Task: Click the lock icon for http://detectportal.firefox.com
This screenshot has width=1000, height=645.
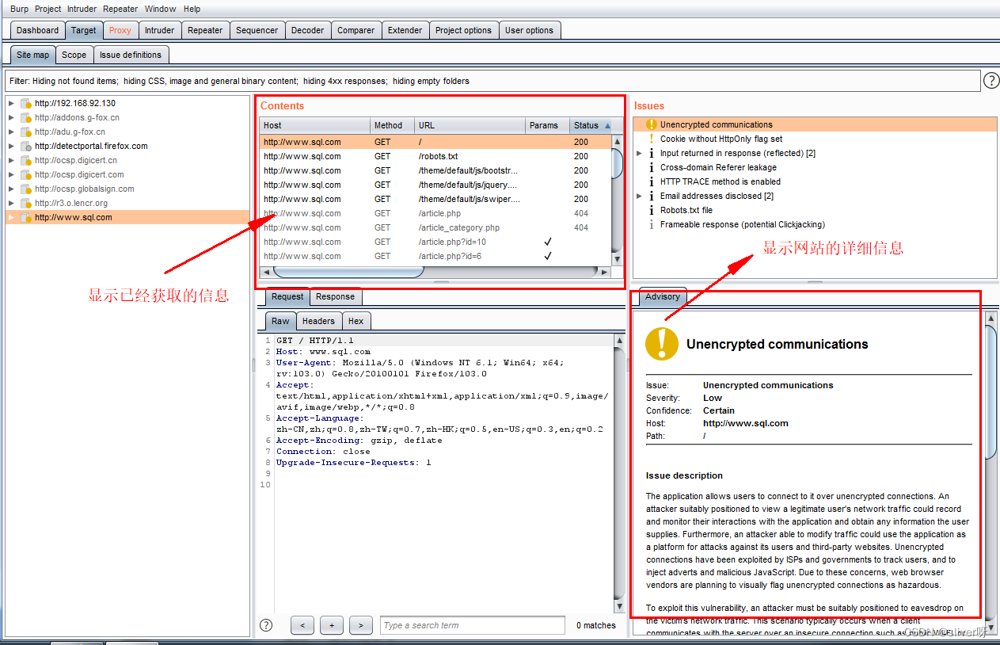Action: point(26,146)
